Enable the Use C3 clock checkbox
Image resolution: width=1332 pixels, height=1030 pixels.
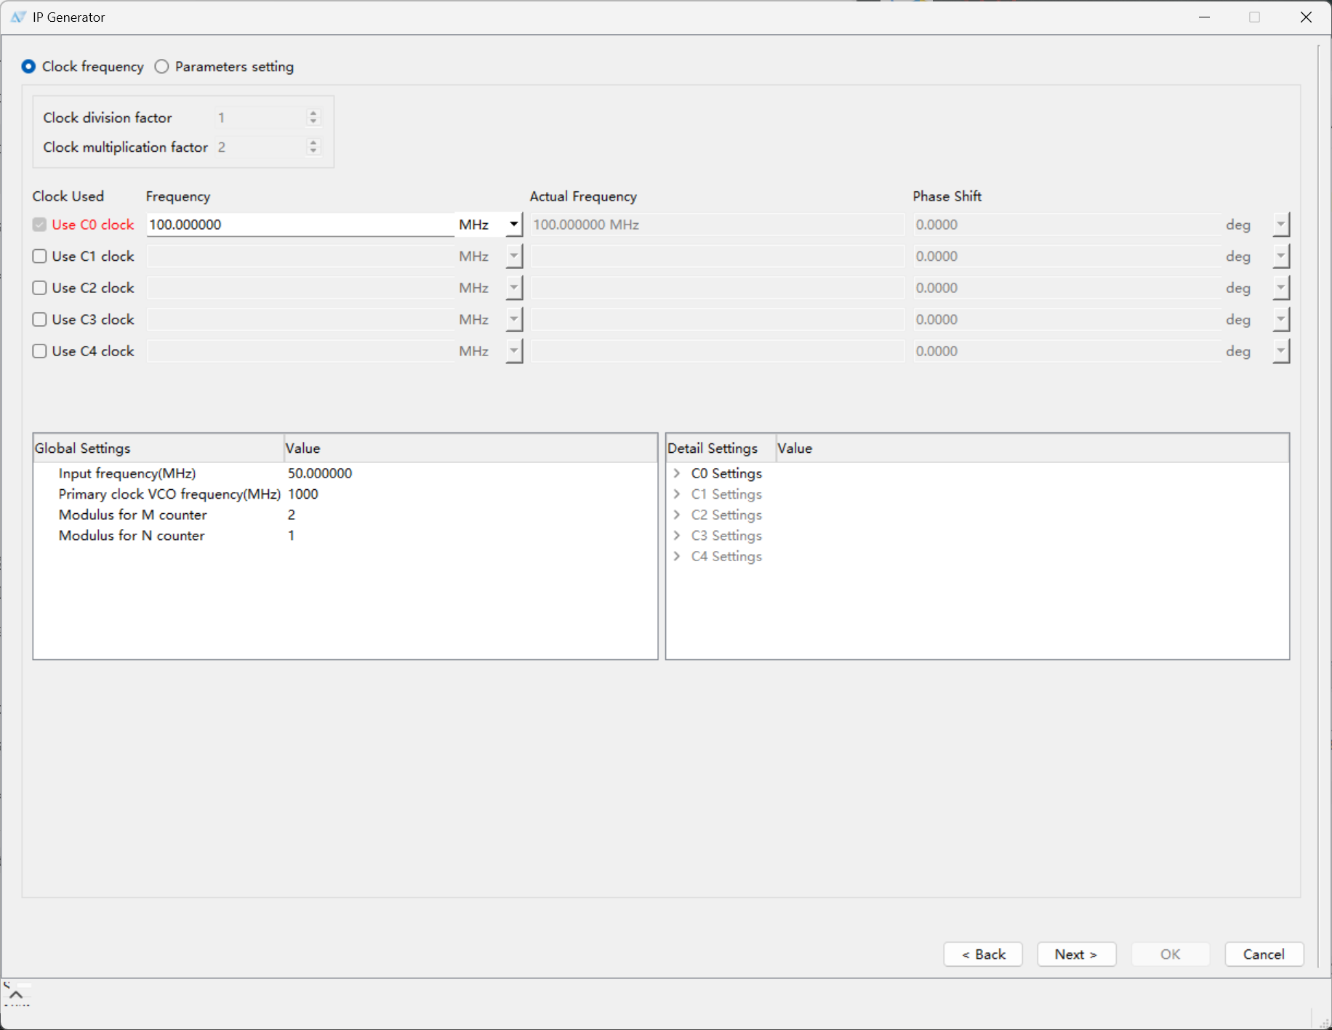[x=40, y=320]
